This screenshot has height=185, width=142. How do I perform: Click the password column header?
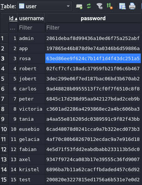(93, 18)
